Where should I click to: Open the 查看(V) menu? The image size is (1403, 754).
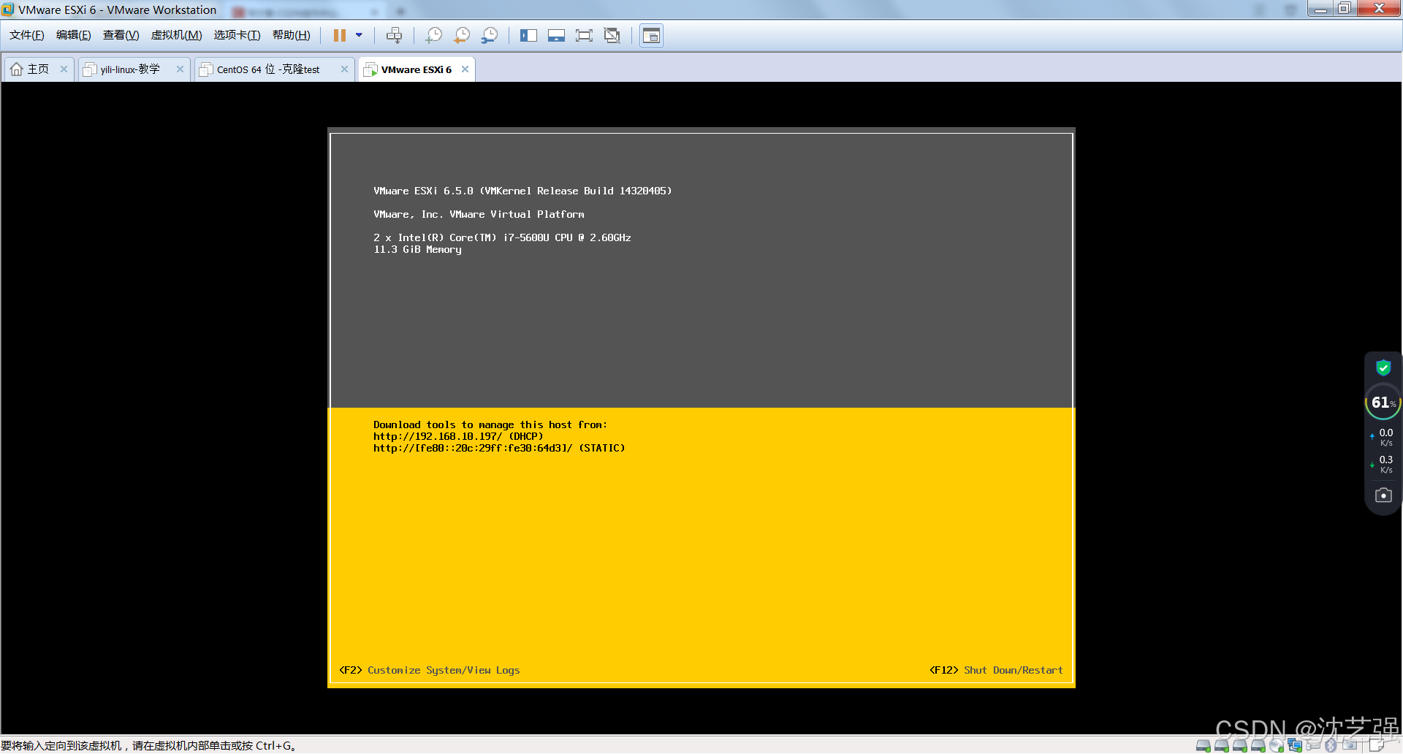pyautogui.click(x=121, y=35)
